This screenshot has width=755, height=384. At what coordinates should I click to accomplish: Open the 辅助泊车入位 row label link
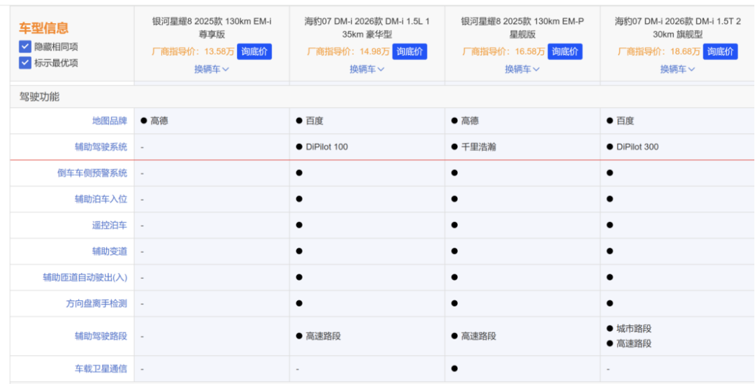click(x=101, y=199)
